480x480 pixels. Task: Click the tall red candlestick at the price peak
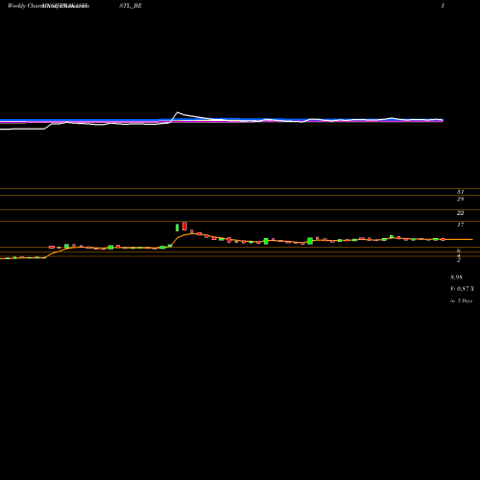point(184,226)
